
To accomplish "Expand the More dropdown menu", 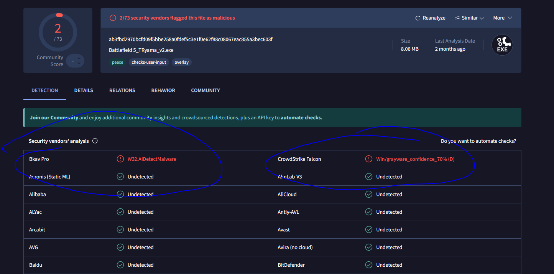I will 503,18.
